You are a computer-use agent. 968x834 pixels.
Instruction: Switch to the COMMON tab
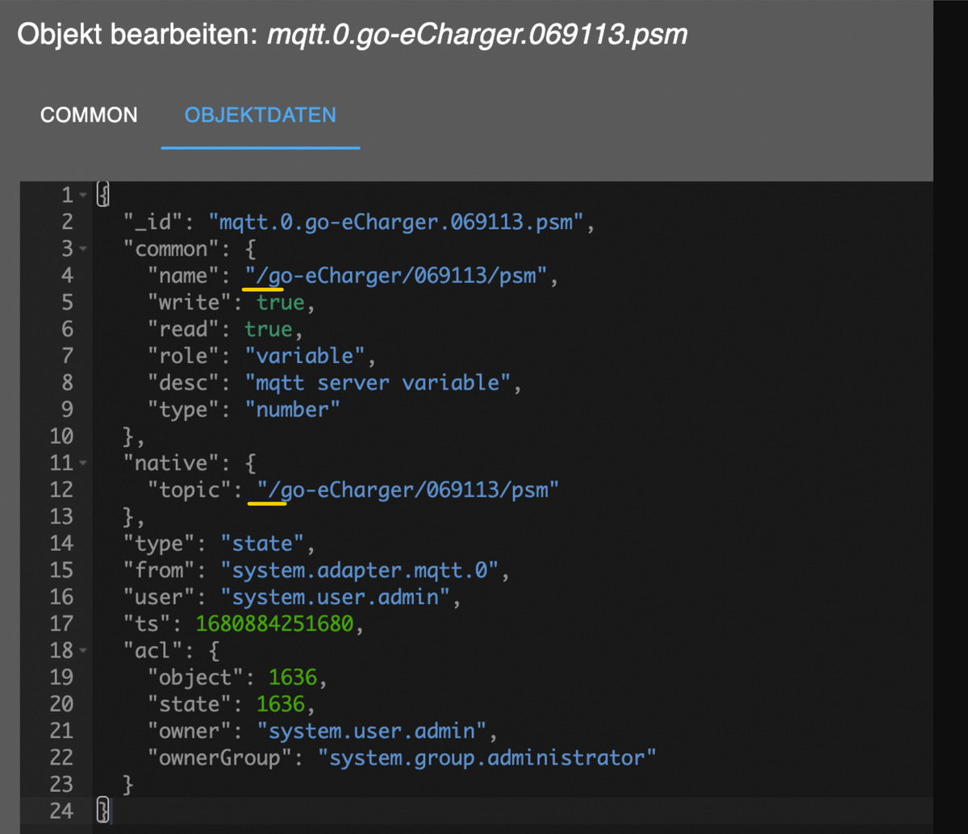89,115
